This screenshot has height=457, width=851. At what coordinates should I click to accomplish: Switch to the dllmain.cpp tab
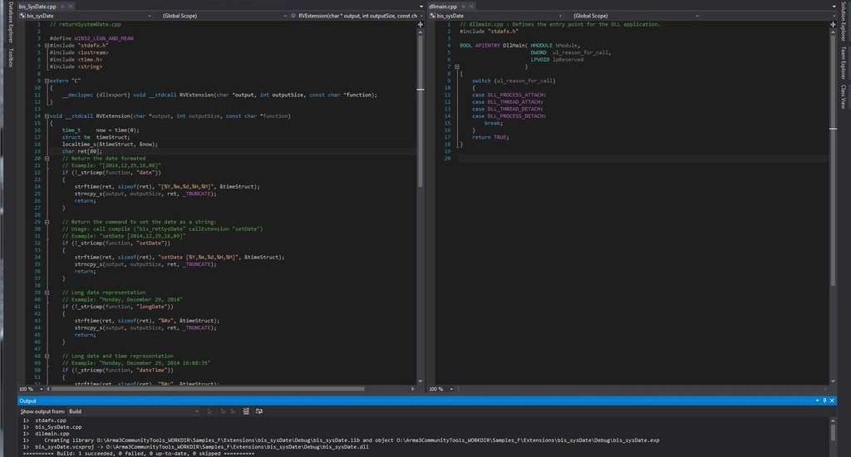pyautogui.click(x=443, y=6)
